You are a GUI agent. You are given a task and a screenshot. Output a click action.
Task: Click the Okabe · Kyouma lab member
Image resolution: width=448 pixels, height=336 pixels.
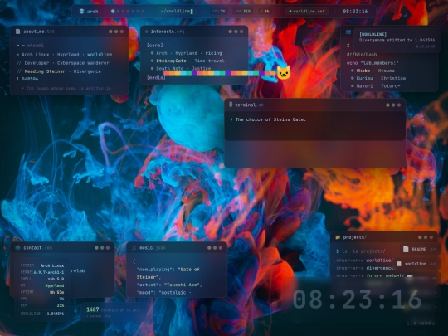pyautogui.click(x=373, y=71)
